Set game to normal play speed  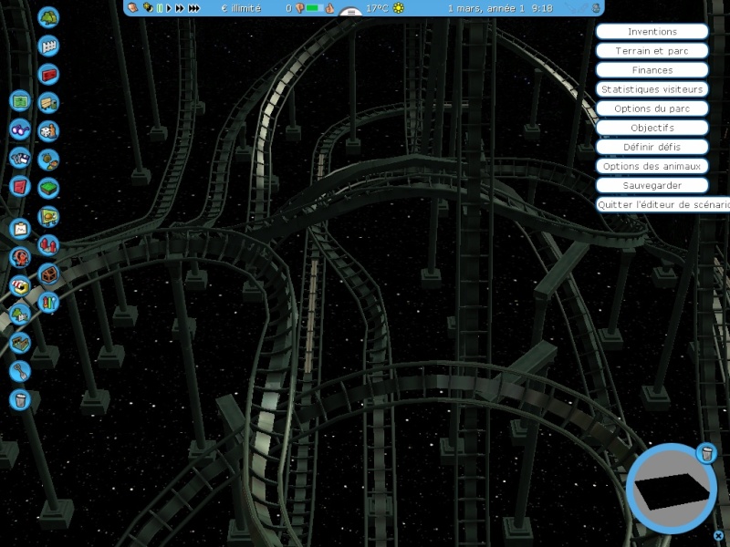tap(169, 8)
